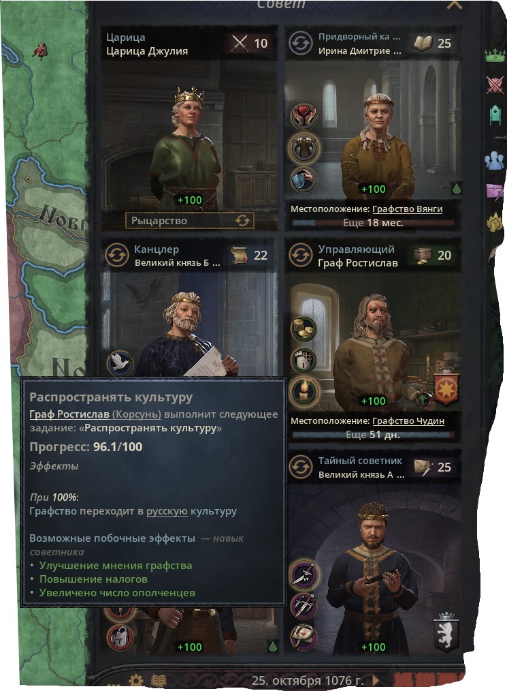Click the replace icon beside Тайный советник
The height and width of the screenshot is (691, 507).
[x=301, y=467]
